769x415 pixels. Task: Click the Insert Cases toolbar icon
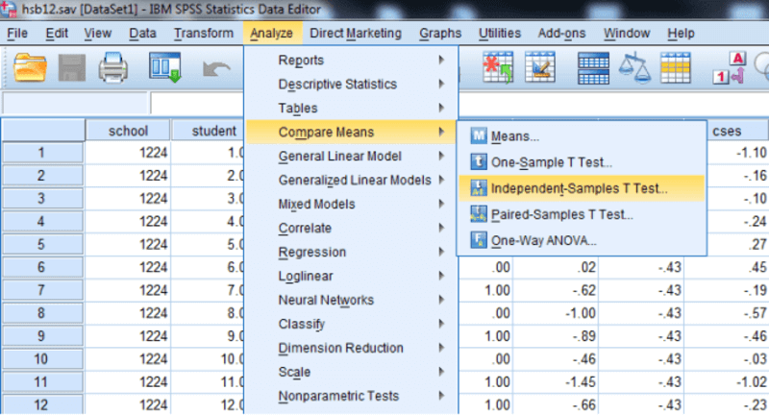point(498,67)
